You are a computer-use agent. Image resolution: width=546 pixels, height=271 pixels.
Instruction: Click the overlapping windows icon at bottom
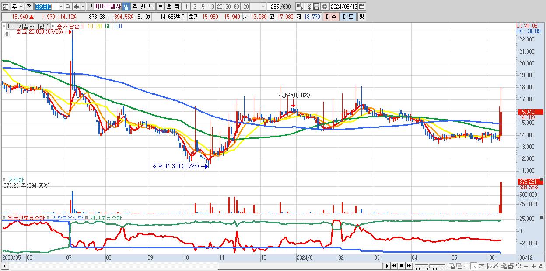[x=458, y=266]
